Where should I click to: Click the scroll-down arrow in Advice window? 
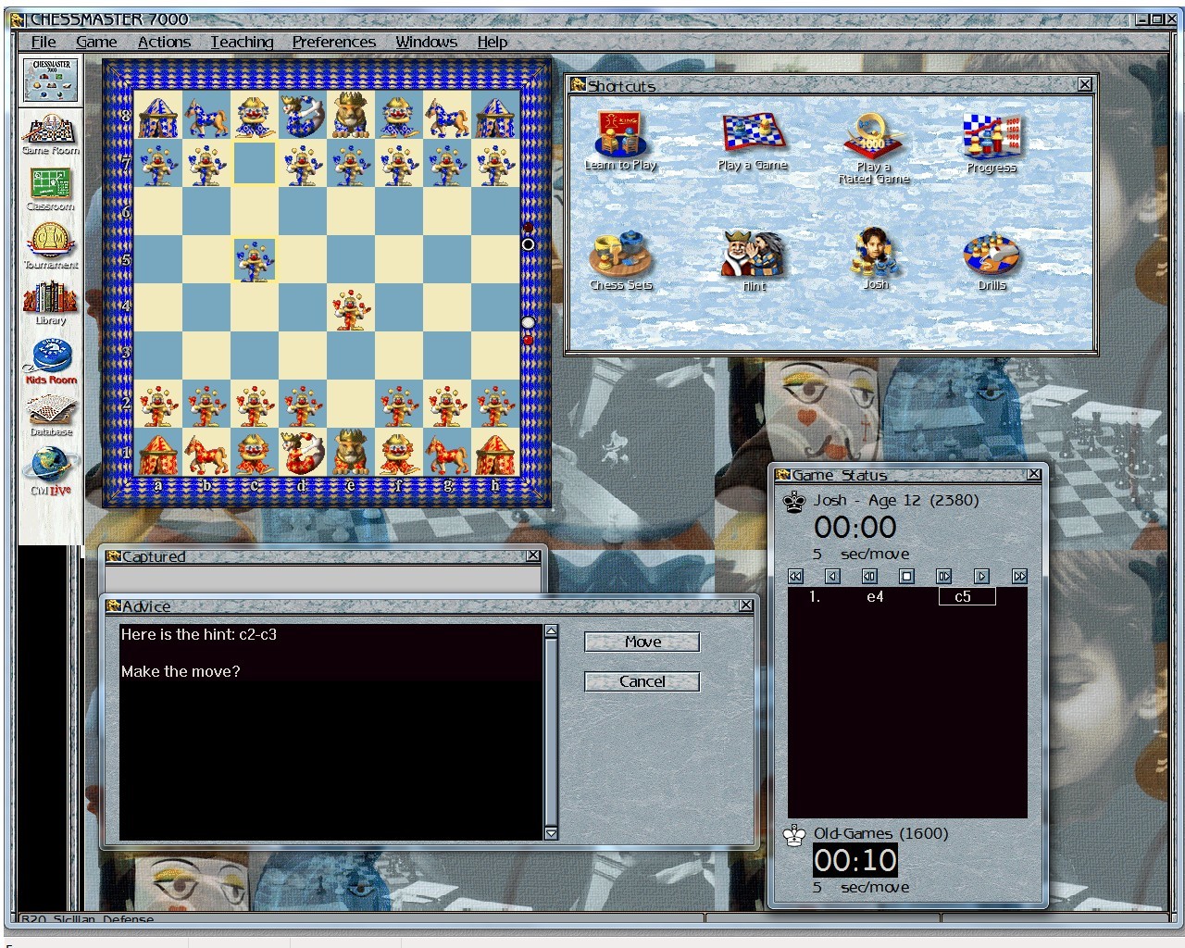pos(551,833)
